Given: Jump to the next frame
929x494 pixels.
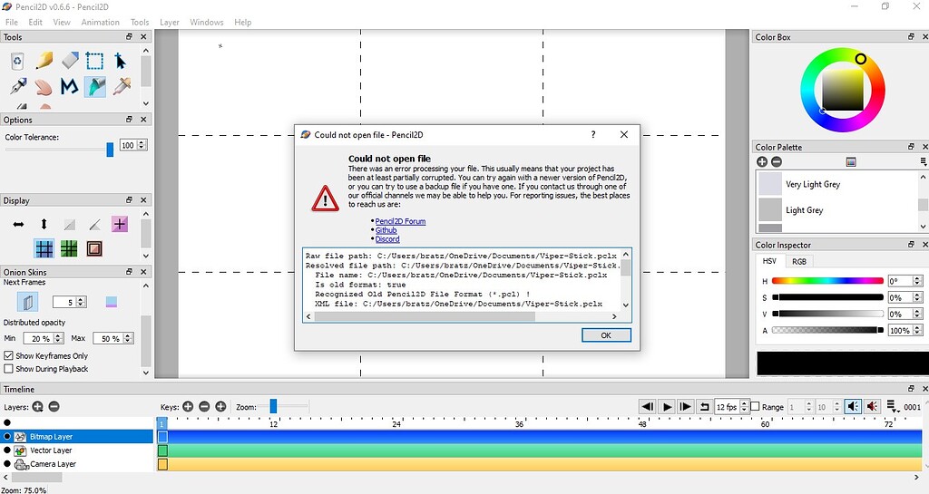Looking at the screenshot, I should pos(686,406).
